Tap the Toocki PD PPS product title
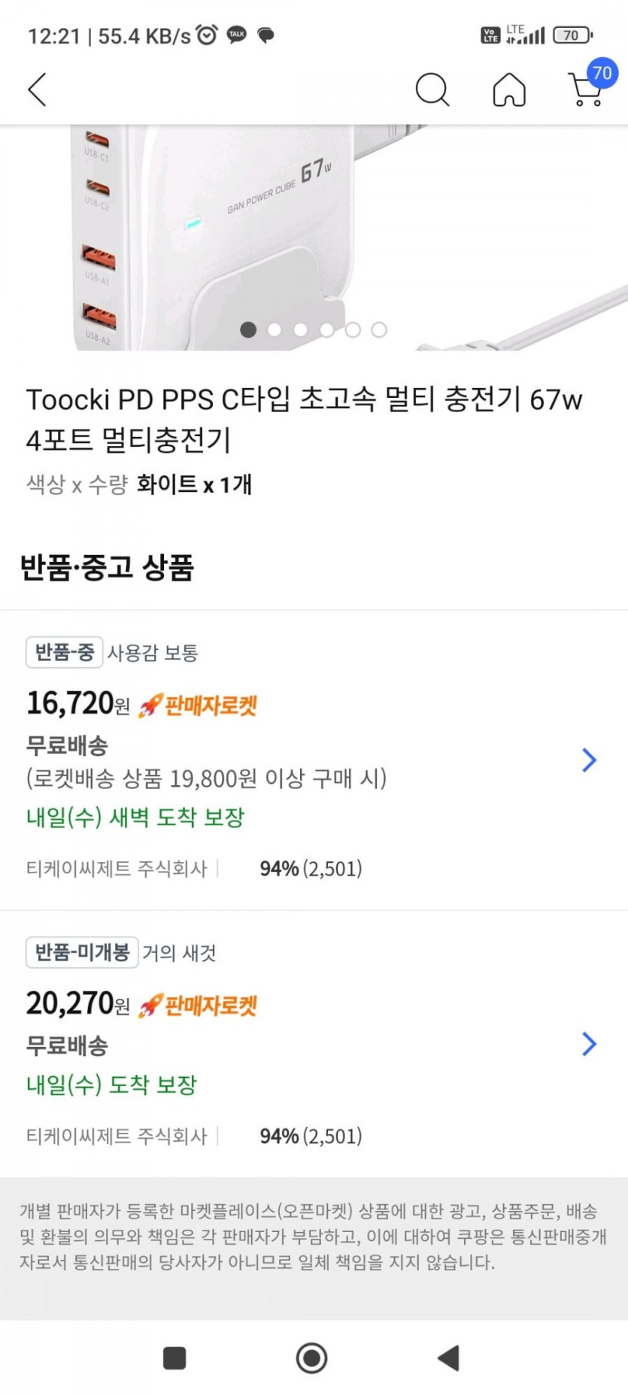This screenshot has width=628, height=1396. point(304,419)
